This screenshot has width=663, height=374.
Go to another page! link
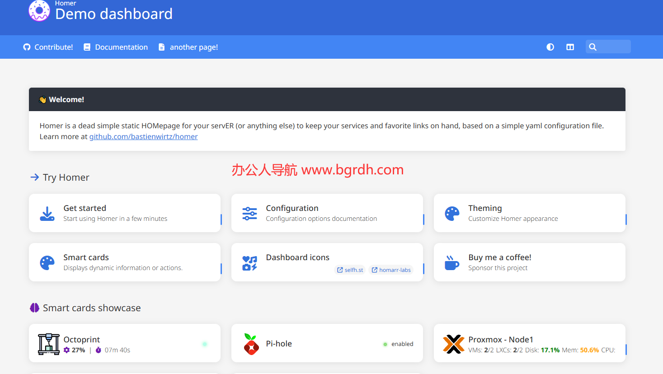pyautogui.click(x=188, y=47)
